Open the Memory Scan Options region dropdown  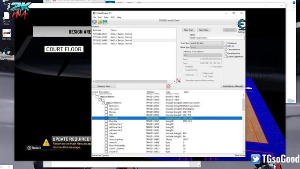click(203, 55)
